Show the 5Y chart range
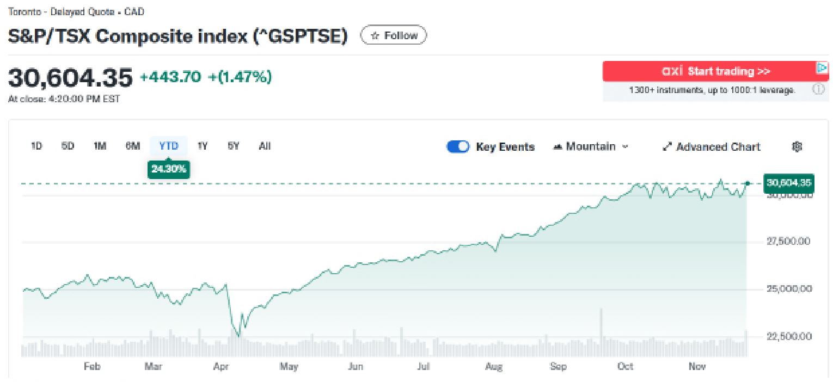Image resolution: width=833 pixels, height=382 pixels. point(233,146)
